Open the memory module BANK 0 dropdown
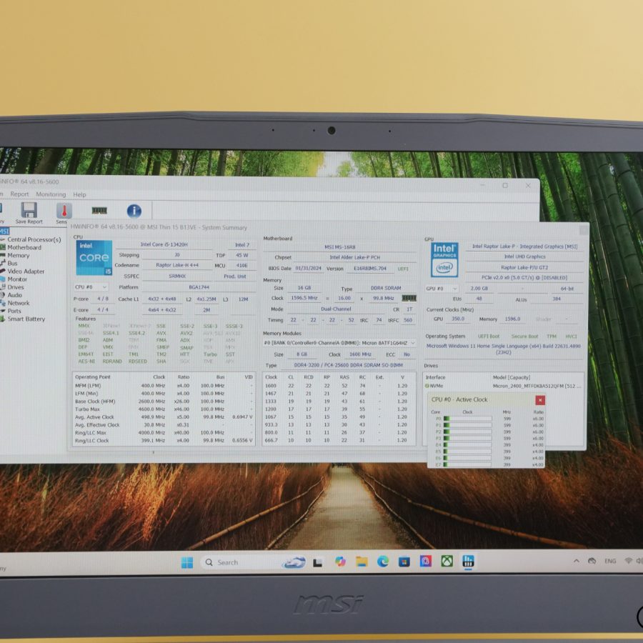The width and height of the screenshot is (643, 643). [339, 343]
